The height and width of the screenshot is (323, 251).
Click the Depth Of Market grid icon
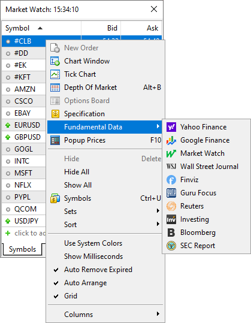tap(55, 87)
